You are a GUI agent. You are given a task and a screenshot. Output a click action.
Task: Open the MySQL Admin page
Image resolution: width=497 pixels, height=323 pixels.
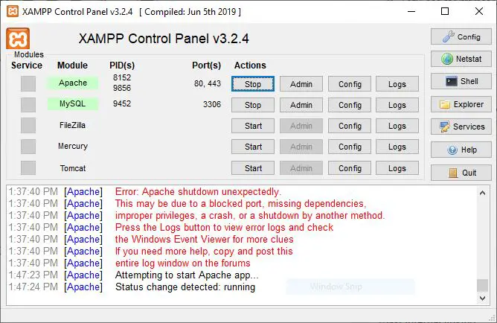(x=301, y=105)
